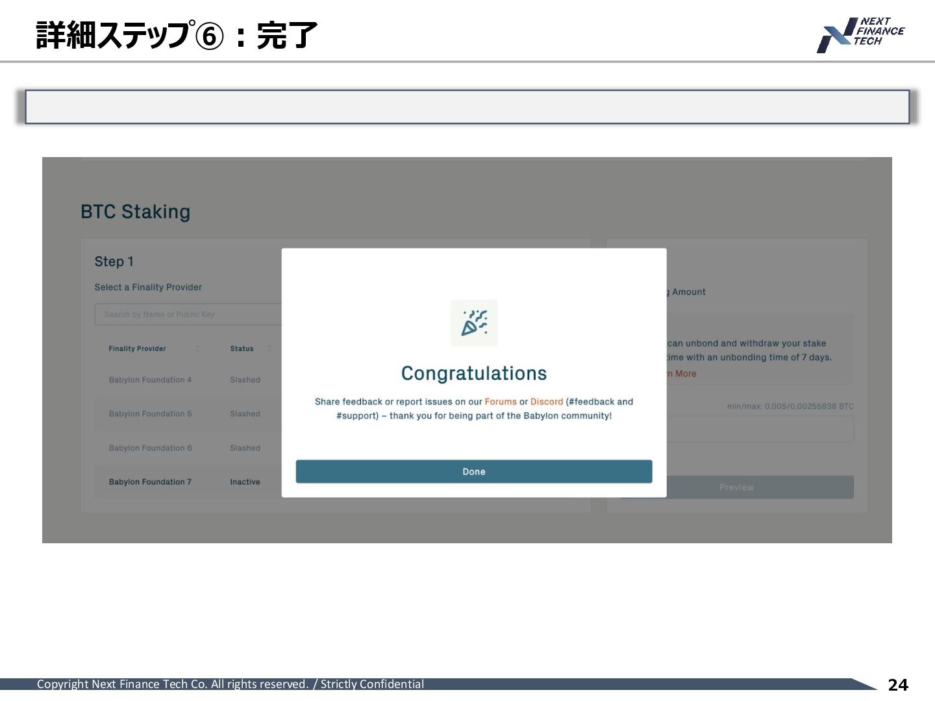Select the Babylon Foundation 5 row

tap(188, 414)
